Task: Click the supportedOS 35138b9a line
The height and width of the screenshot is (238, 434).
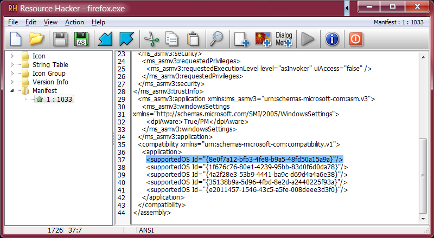Action: click(247, 182)
